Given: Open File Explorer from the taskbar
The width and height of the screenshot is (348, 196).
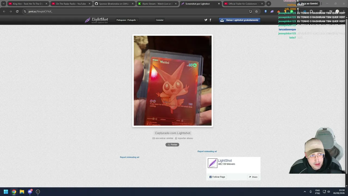Looking at the screenshot, I should tap(22, 192).
